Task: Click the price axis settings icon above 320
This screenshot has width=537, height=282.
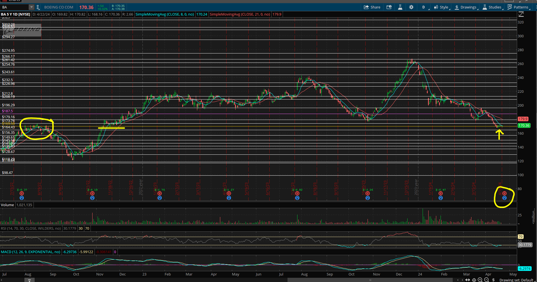Action: (520, 15)
